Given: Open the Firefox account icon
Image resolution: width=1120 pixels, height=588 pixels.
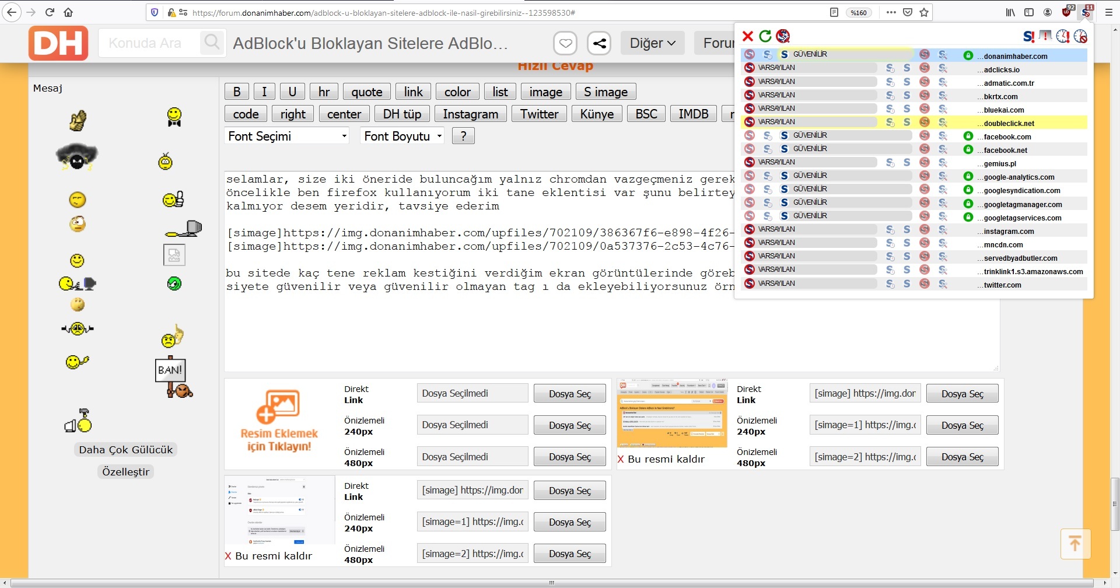Looking at the screenshot, I should point(1048,12).
